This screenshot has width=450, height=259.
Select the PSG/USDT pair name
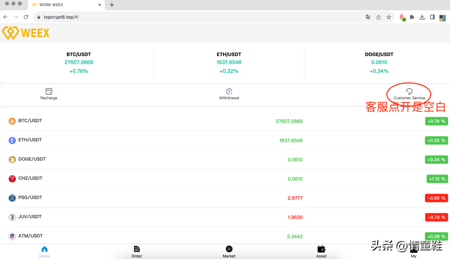tap(30, 197)
